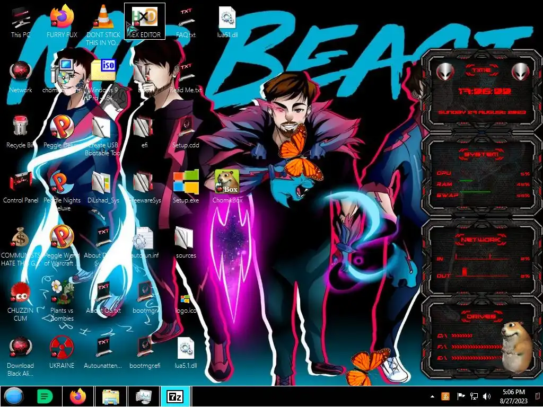Open the sources folder icon

point(186,242)
